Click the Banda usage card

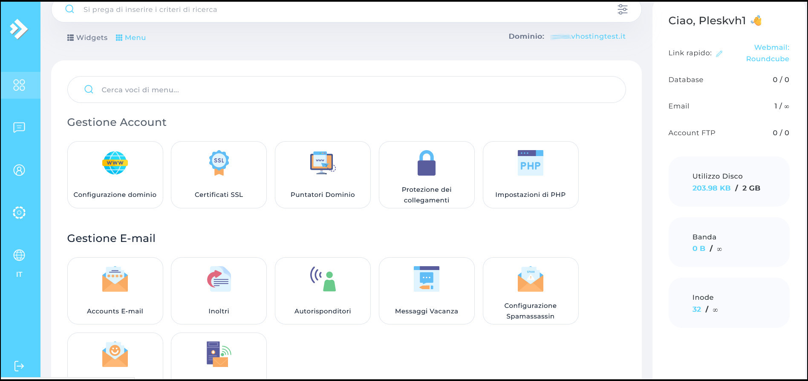pyautogui.click(x=729, y=242)
